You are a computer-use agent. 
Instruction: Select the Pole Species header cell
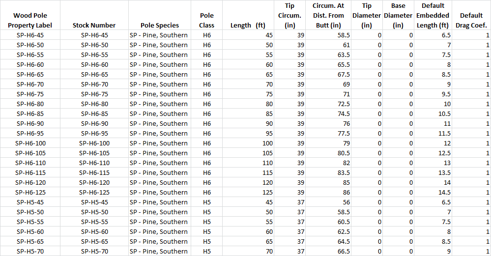coord(160,26)
